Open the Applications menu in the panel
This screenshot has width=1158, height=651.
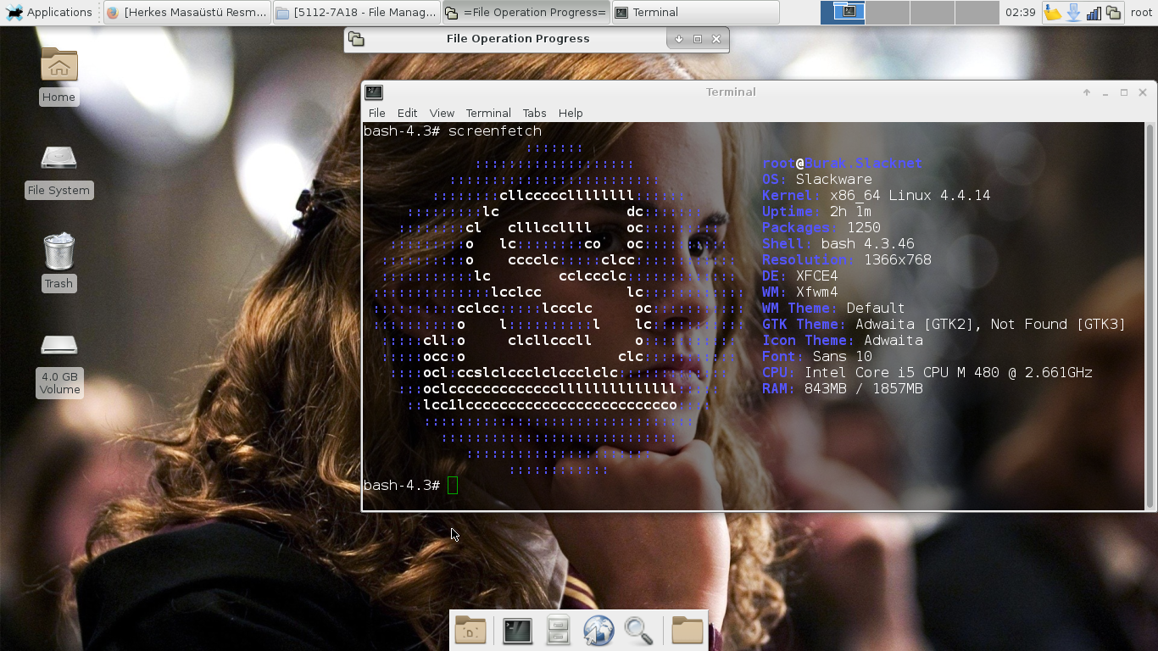point(49,12)
